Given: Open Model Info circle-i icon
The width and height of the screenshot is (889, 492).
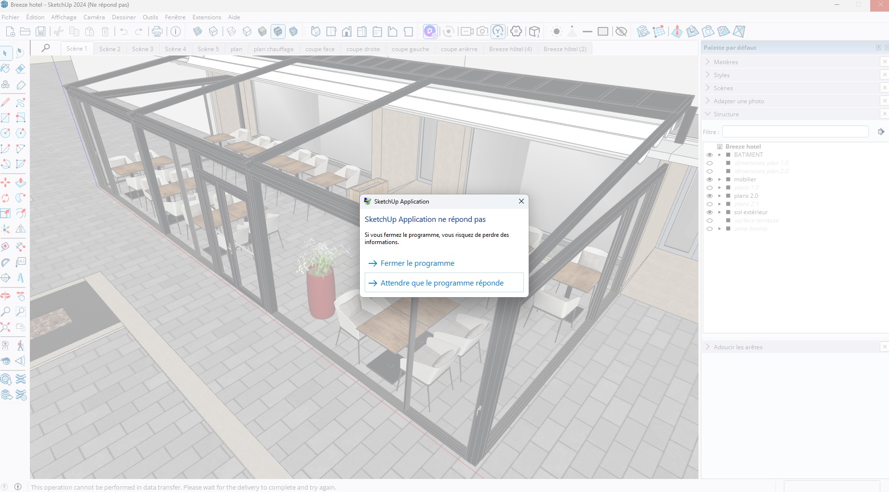Looking at the screenshot, I should point(176,31).
